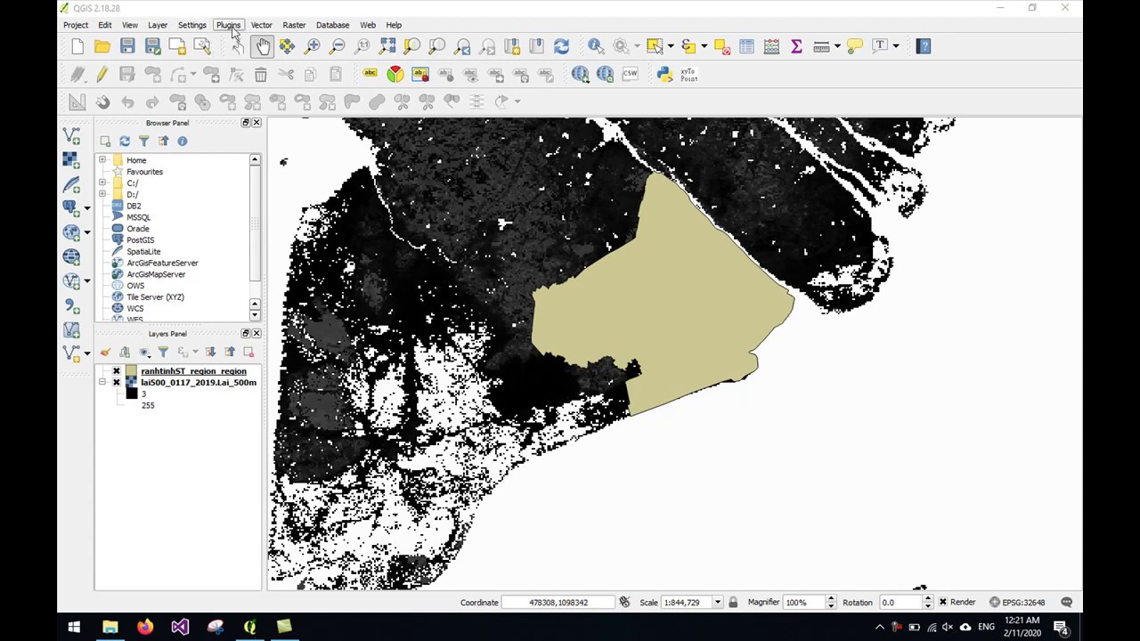Click the Add Vector Layer icon
Image resolution: width=1140 pixels, height=641 pixels.
click(72, 135)
